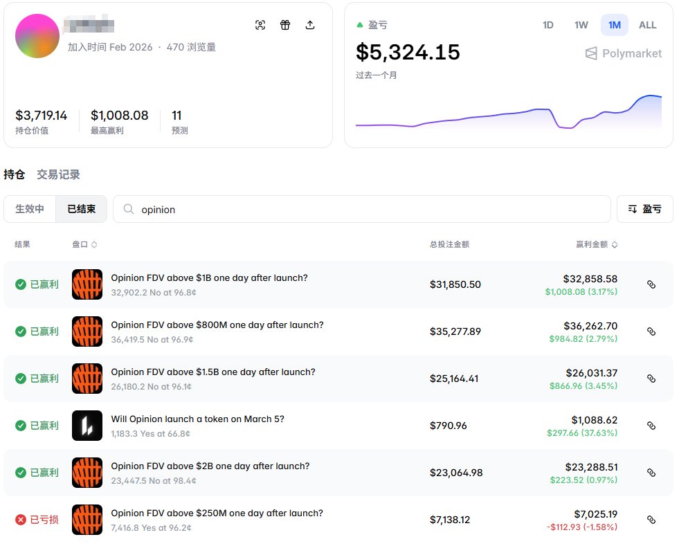The width and height of the screenshot is (679, 546).
Task: Open the gift icon in profile card
Action: 285,25
